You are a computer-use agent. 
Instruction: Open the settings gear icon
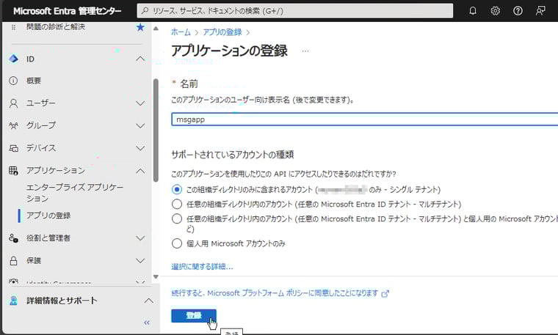[x=495, y=11]
